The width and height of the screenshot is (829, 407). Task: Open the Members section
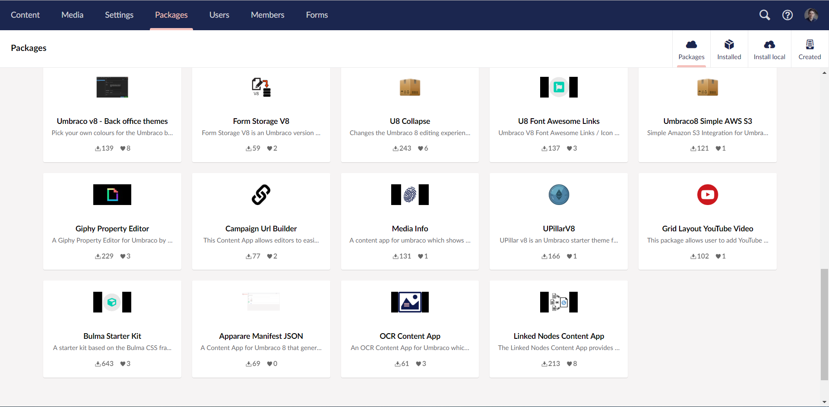click(x=267, y=15)
